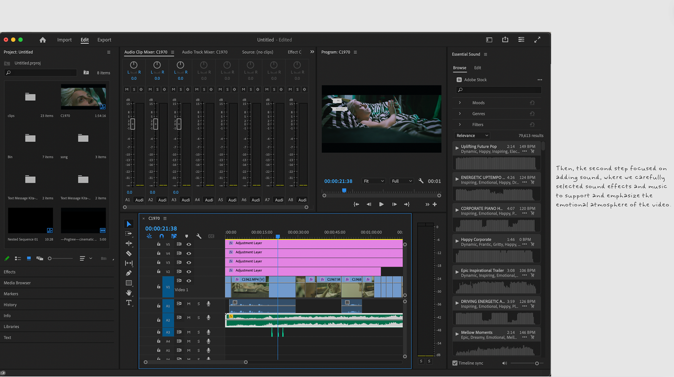Open the Fit zoom level dropdown
The width and height of the screenshot is (674, 377).
[374, 181]
